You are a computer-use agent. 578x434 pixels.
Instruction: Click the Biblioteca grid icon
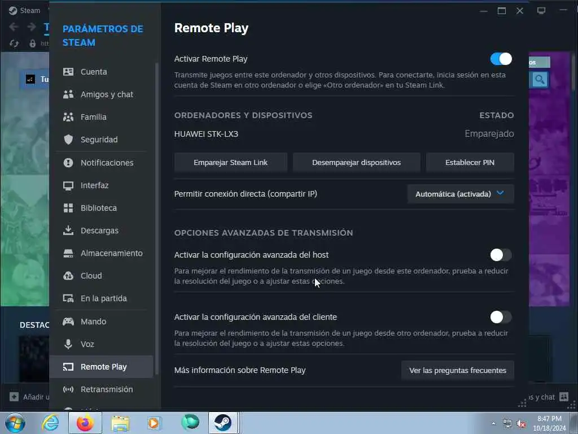[68, 208]
